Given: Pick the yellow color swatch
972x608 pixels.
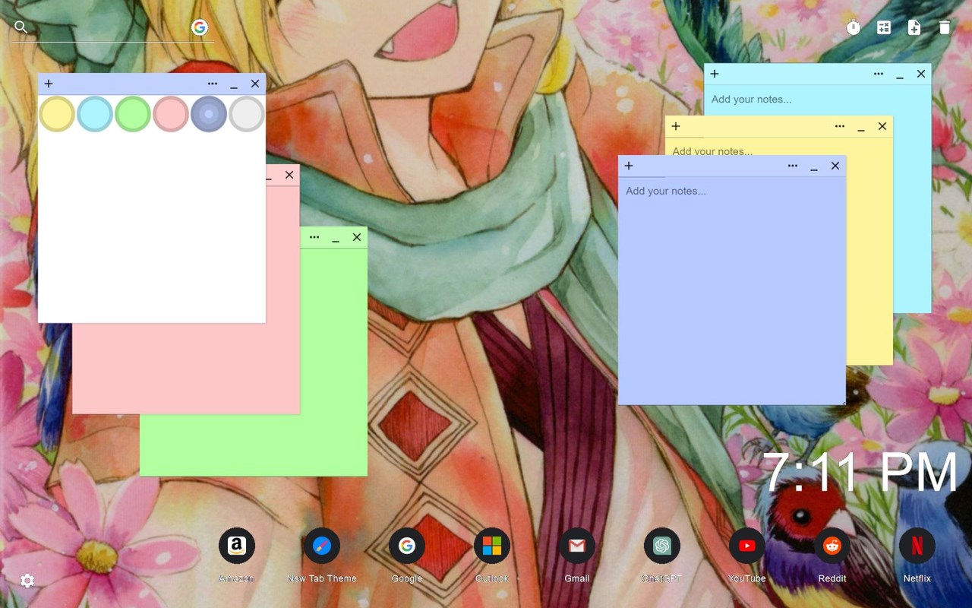Looking at the screenshot, I should (57, 114).
